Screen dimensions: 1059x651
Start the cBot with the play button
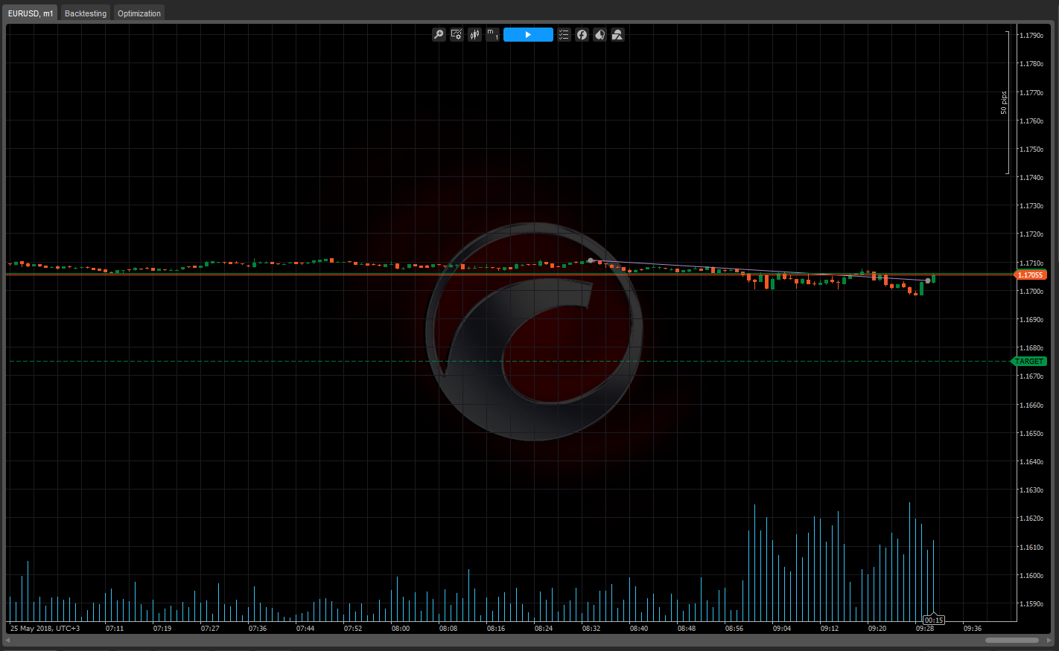[528, 35]
